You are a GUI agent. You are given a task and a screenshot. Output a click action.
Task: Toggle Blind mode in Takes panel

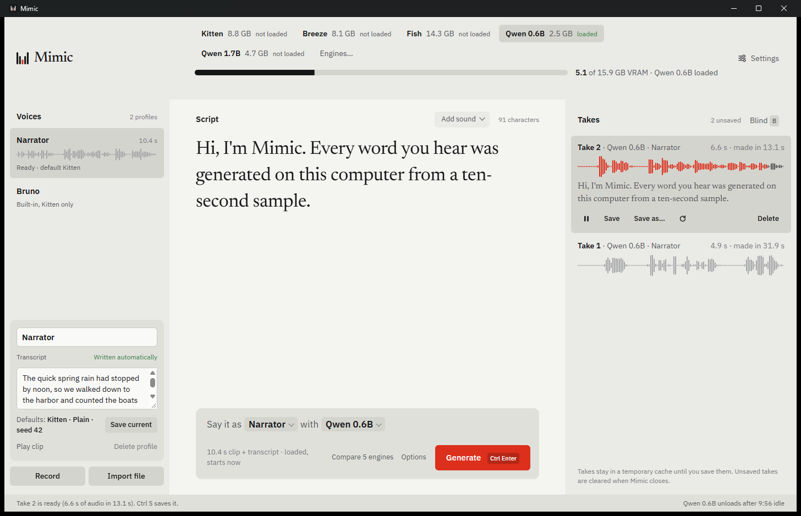coord(764,120)
